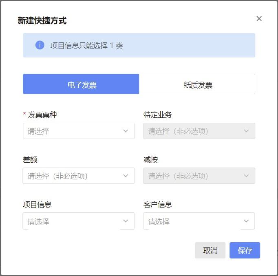Click the chevron arrow in the 发票票种 field

pyautogui.click(x=126, y=131)
